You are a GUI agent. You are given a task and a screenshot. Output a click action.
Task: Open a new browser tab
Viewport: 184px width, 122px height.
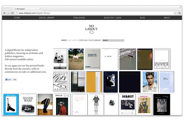click(x=44, y=9)
